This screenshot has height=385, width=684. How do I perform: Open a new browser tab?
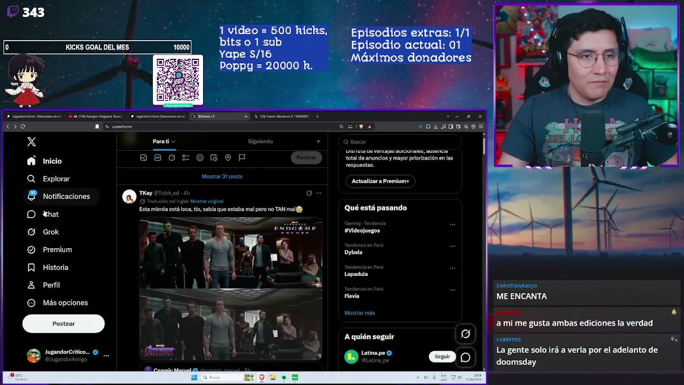[x=317, y=117]
